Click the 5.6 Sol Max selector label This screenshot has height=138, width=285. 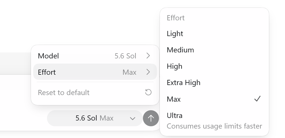[95, 118]
